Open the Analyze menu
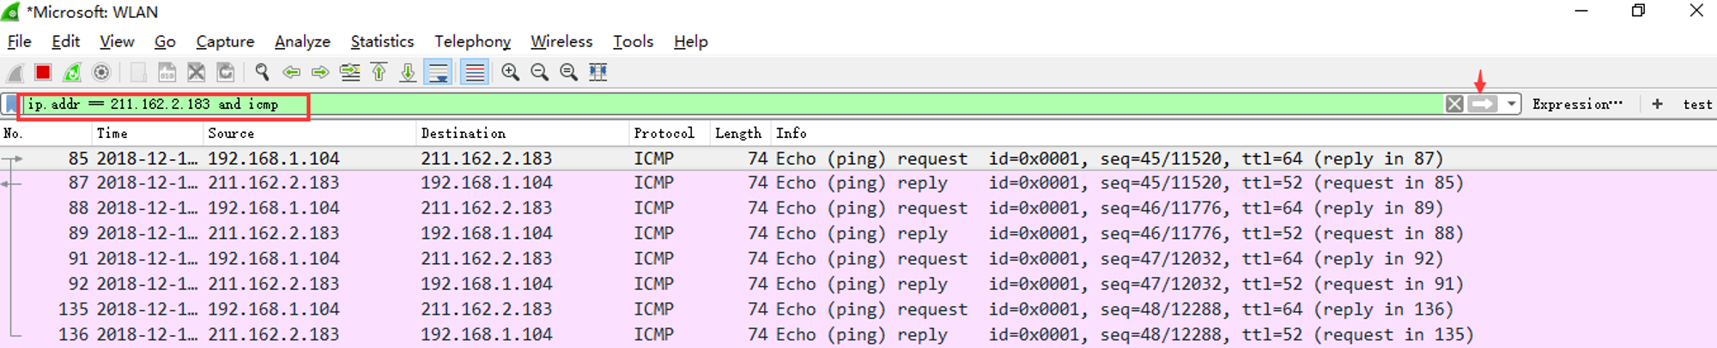This screenshot has width=1717, height=348. 302,41
